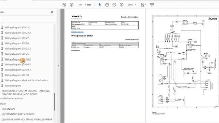Activate the hand pan tool

(x=107, y=5)
